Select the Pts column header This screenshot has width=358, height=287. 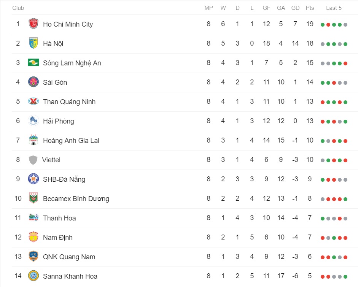point(310,8)
